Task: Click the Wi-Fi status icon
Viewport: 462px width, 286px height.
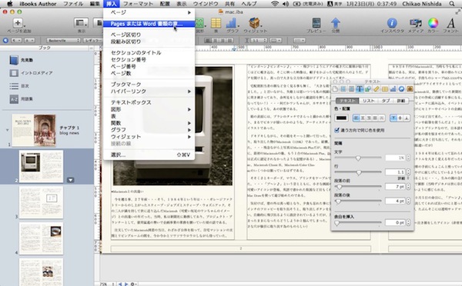Action: 275,4
